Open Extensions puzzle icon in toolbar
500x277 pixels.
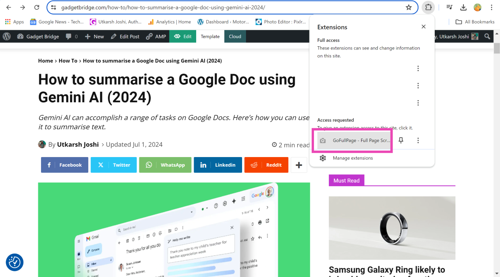(x=428, y=7)
